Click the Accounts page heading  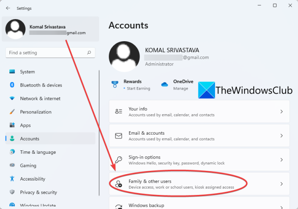(129, 25)
